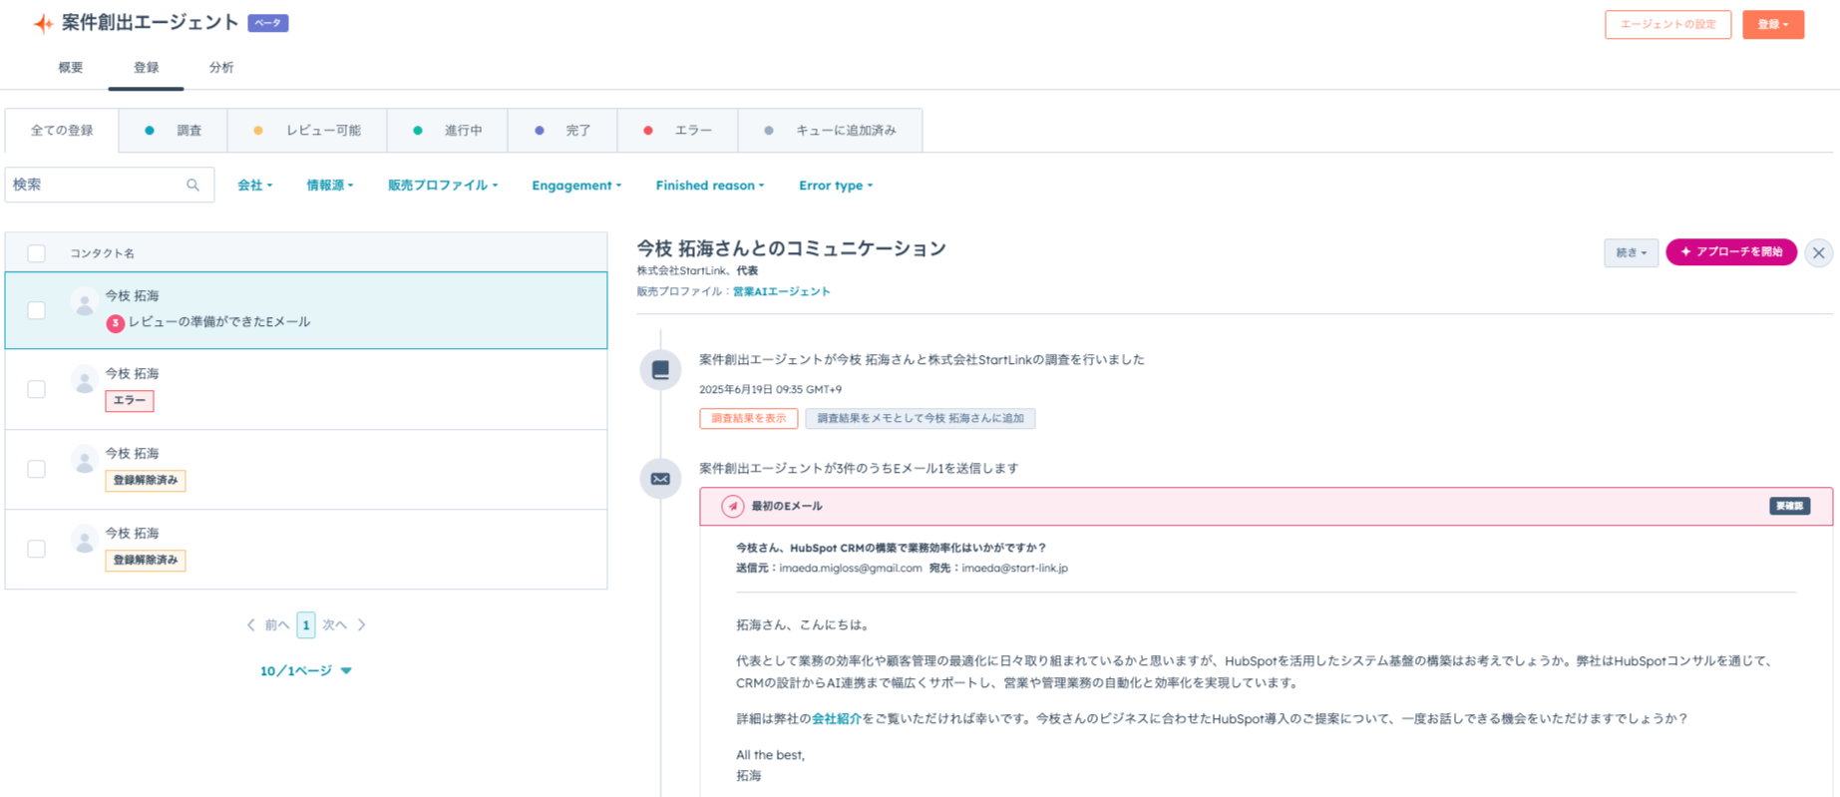This screenshot has width=1840, height=797.
Task: Check the box for the エラー contact row
Action: pos(37,389)
